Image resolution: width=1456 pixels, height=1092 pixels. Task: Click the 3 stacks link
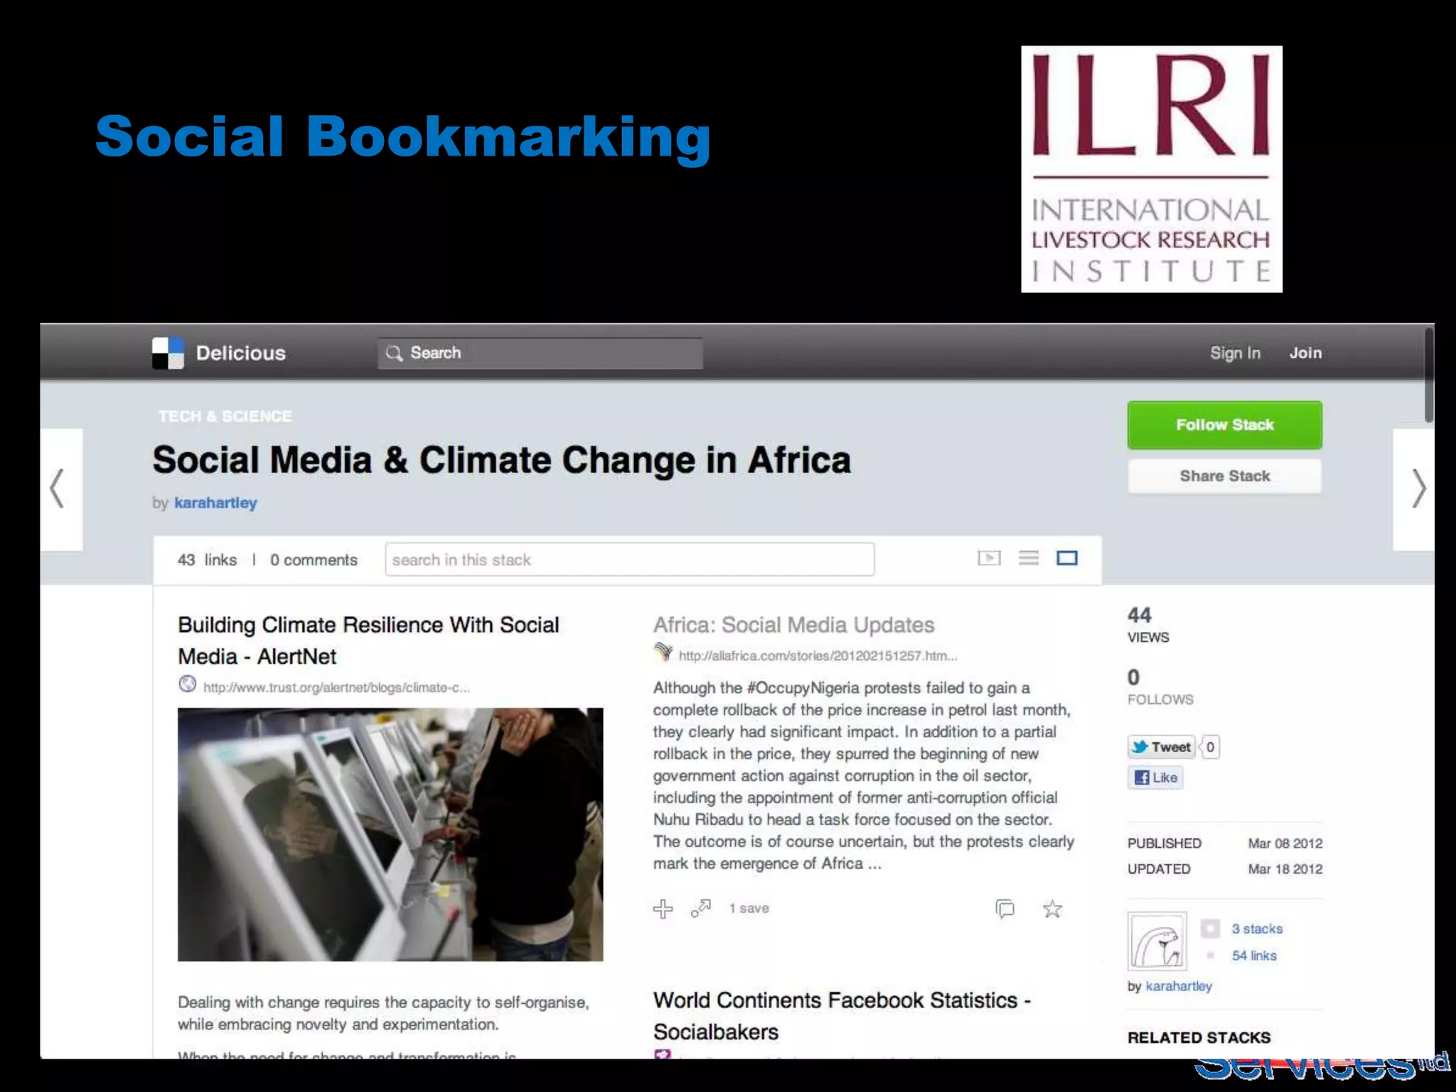[x=1257, y=929]
